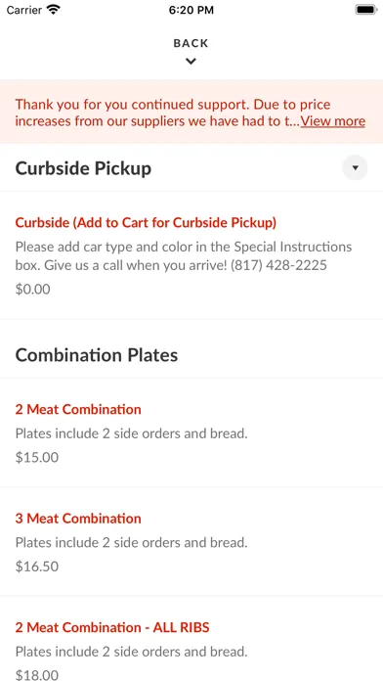Tap the BACK label at top
Screen dimensions: 383x681
coord(191,43)
